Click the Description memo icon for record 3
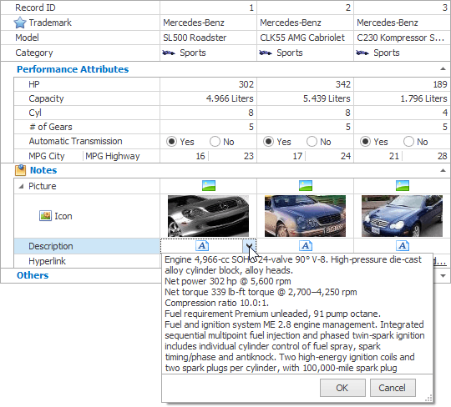 tap(403, 246)
